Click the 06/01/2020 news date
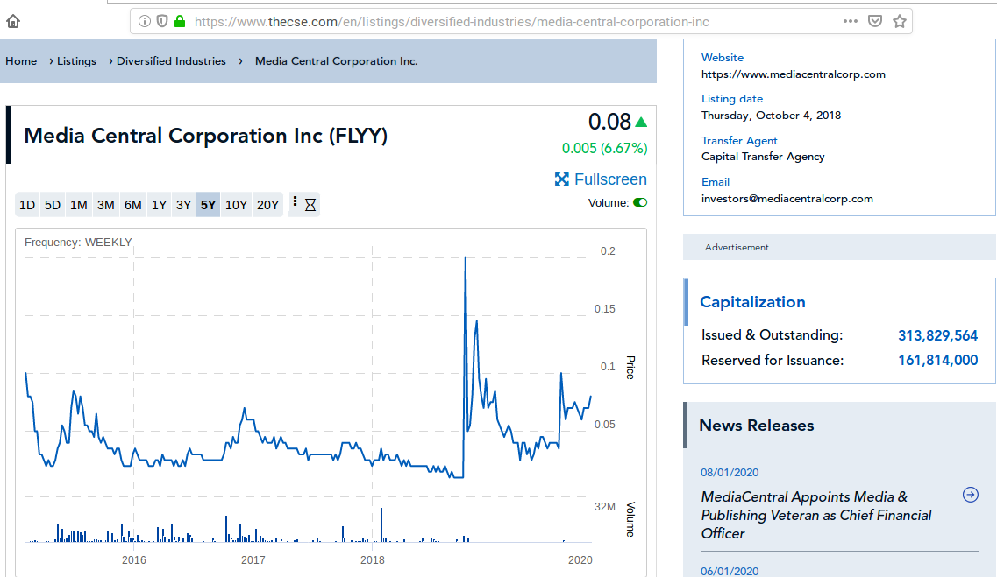Viewport: 997px width, 577px height. click(x=730, y=571)
